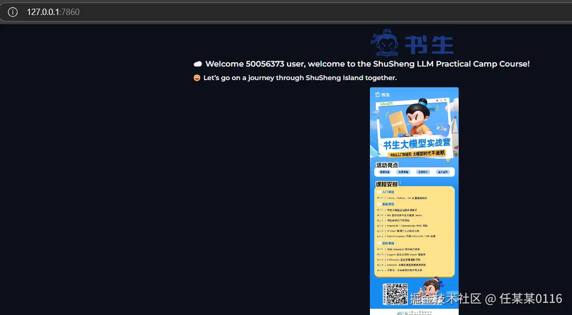Image resolution: width=572 pixels, height=315 pixels.
Task: Click the QR code on the poster
Action: click(396, 294)
